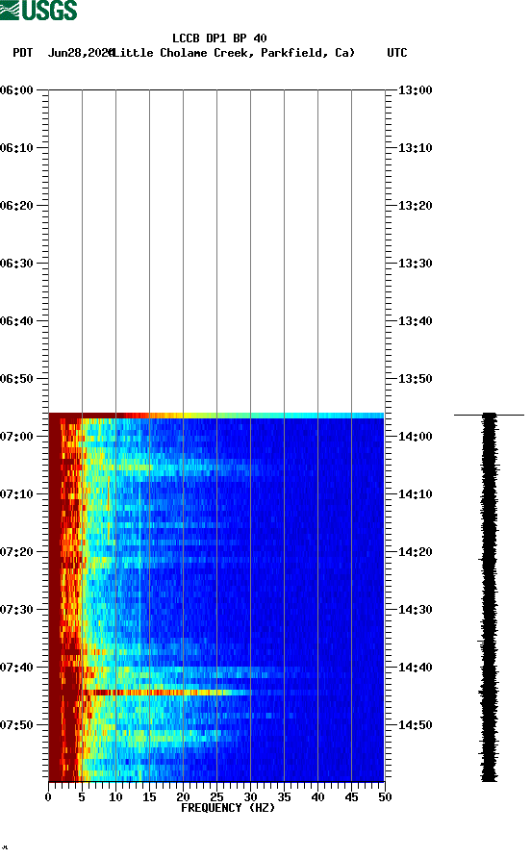Click the title text 'LCCB DP1 BP 40'
Image resolution: width=531 pixels, height=858 pixels.
coord(219,38)
